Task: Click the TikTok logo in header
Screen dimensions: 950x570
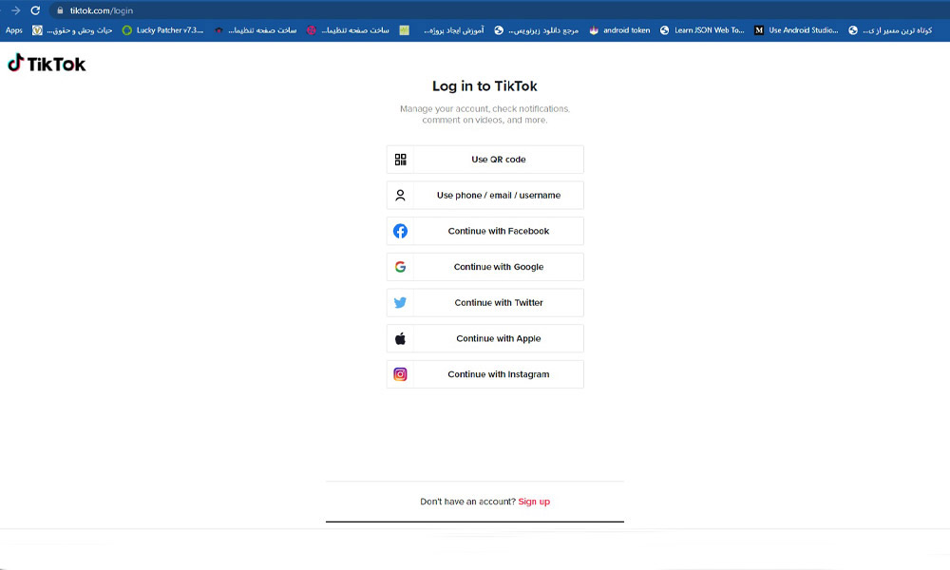Action: 47,64
